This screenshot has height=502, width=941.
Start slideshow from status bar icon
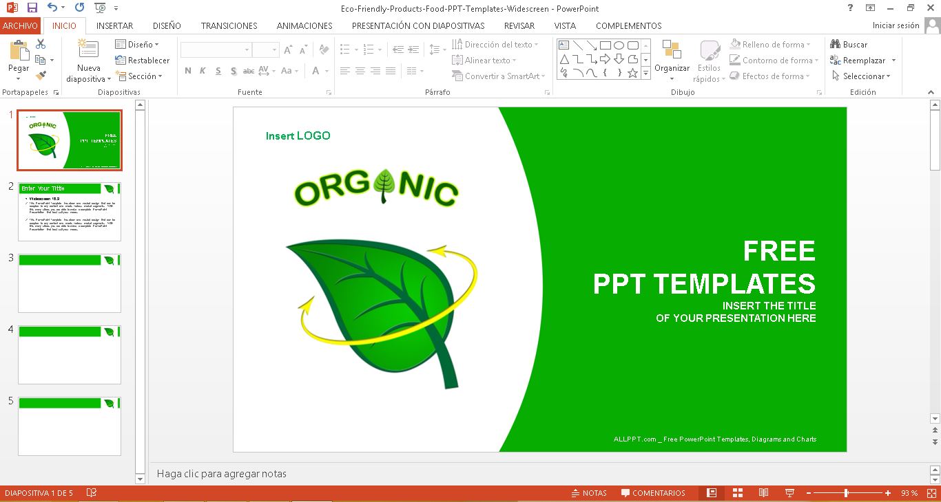789,493
